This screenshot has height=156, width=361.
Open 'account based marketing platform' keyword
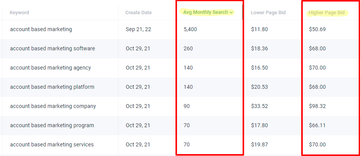pos(52,87)
